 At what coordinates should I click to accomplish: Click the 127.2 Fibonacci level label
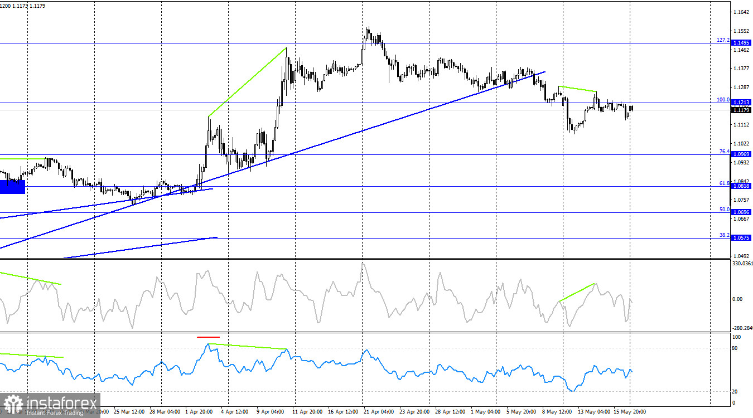(x=723, y=40)
